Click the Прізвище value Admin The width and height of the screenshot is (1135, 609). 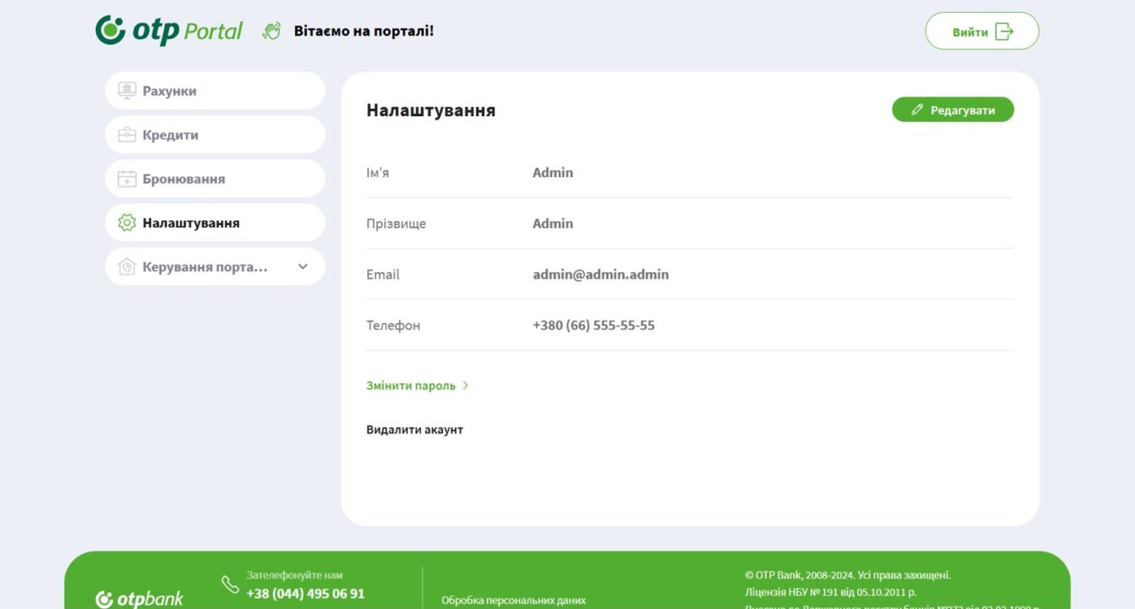pos(553,223)
